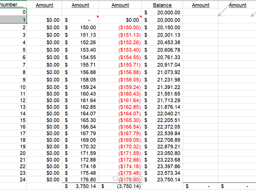Select balance 21,876.14
This screenshot has width=256, height=190.
[x=162, y=107]
